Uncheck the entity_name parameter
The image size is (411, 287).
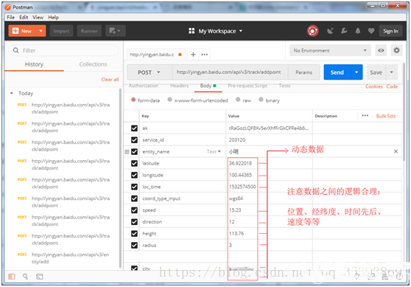coord(134,151)
